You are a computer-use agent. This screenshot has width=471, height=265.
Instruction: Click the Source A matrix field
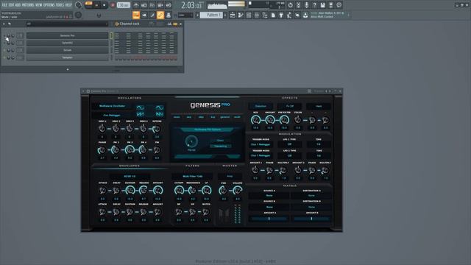(269, 196)
